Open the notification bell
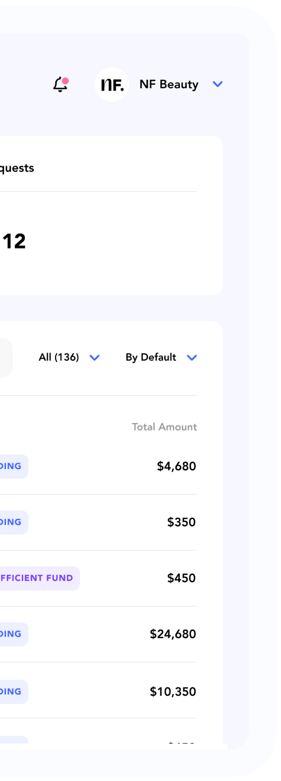This screenshot has height=781, width=281. coord(61,84)
